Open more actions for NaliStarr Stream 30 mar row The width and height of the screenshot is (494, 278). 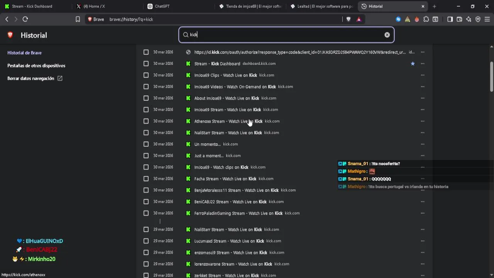click(423, 133)
